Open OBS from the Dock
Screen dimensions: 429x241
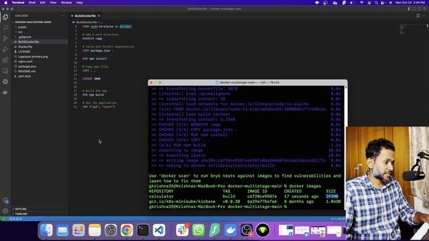247,230
